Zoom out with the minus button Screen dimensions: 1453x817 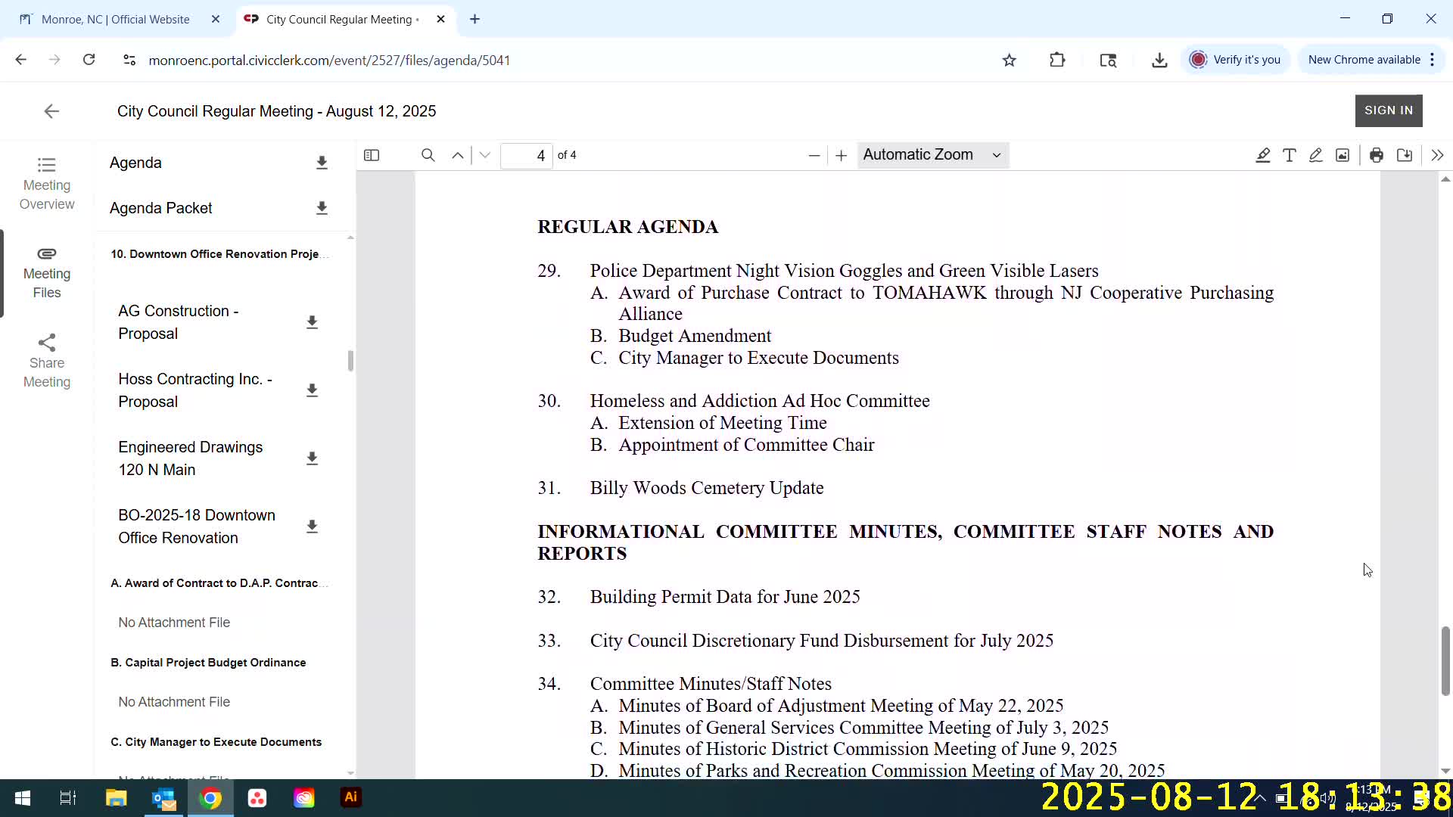tap(814, 155)
